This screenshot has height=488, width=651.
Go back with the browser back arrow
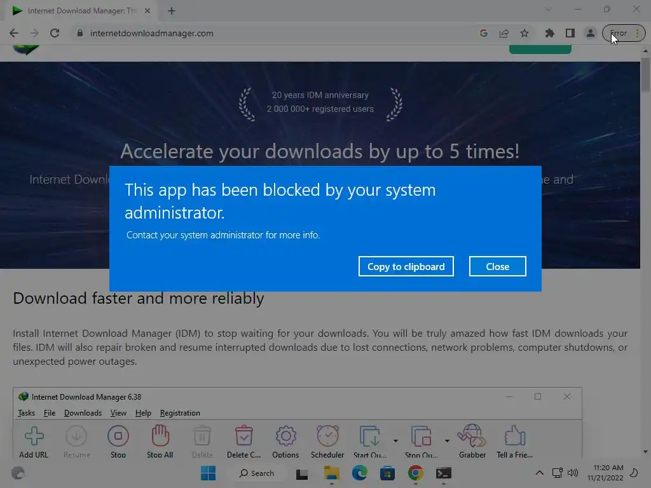(14, 33)
